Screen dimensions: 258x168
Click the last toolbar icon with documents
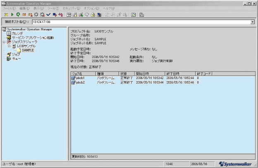point(142,15)
